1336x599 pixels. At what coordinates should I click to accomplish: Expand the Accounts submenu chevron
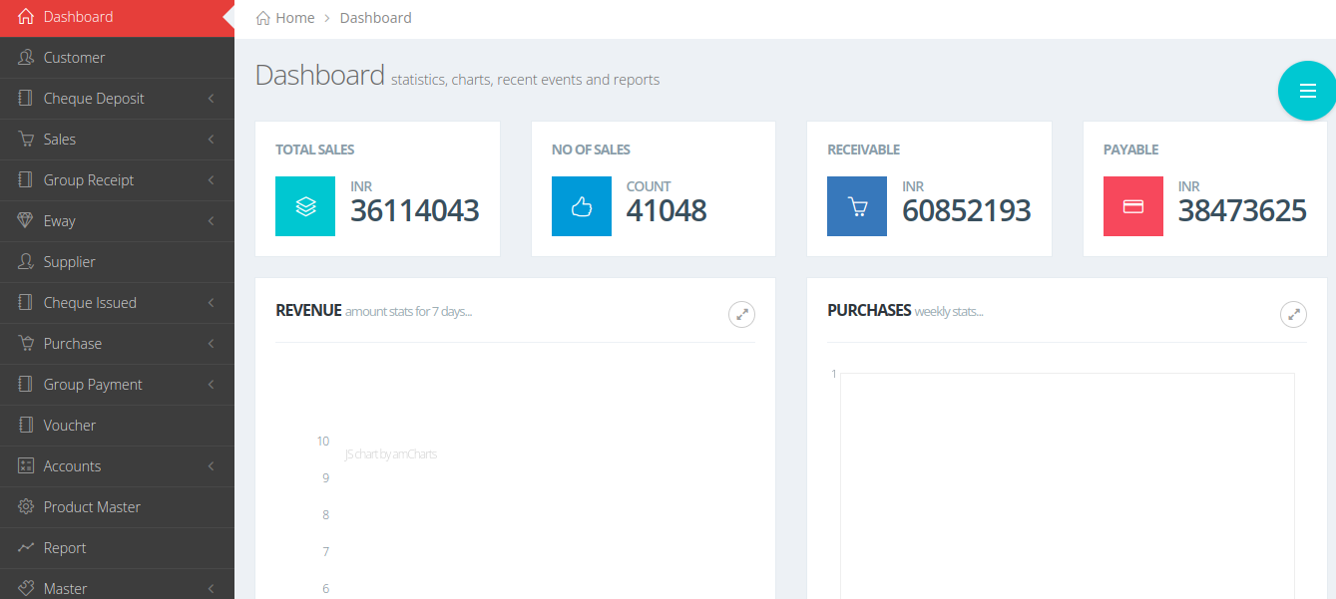tap(211, 466)
